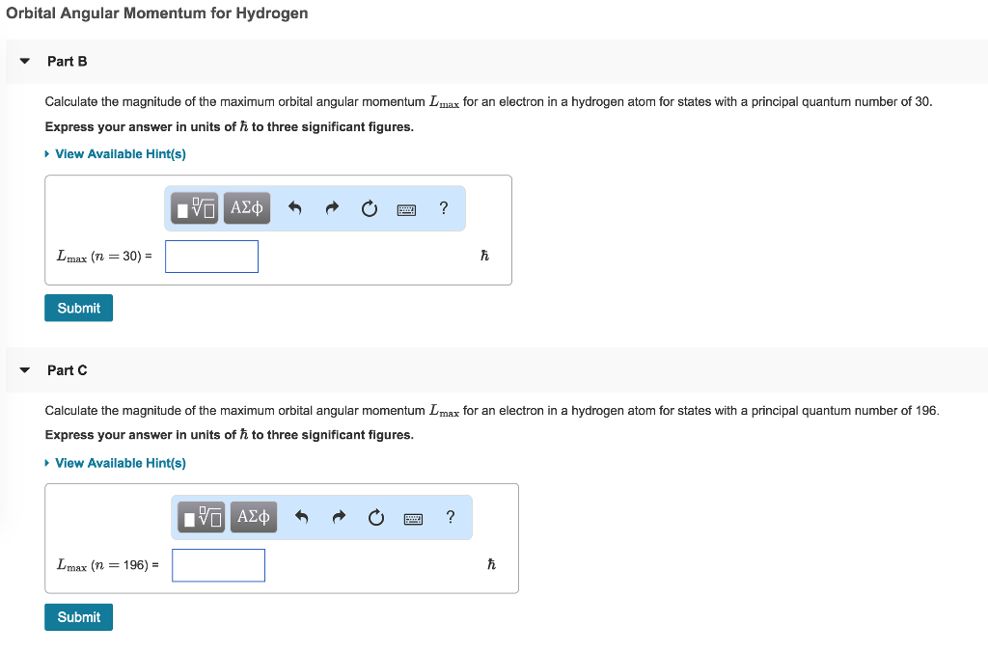
Task: Collapse the Part C section
Action: coord(24,369)
